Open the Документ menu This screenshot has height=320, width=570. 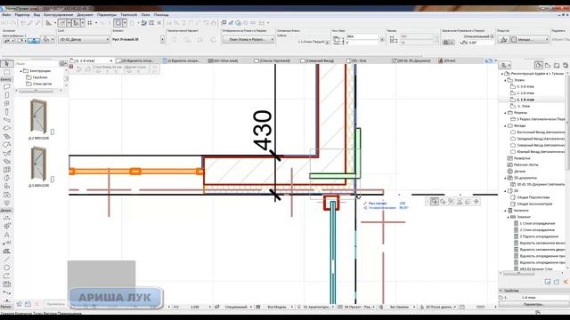(85, 15)
